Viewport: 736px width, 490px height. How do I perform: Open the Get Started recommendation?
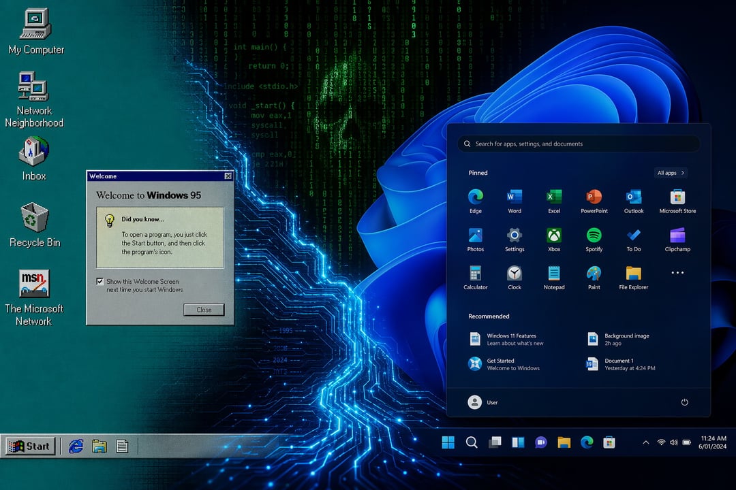(504, 364)
